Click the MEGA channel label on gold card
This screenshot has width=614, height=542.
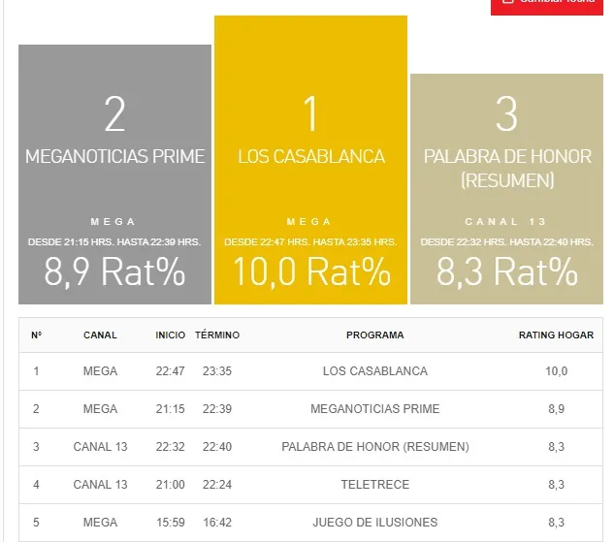(x=309, y=221)
